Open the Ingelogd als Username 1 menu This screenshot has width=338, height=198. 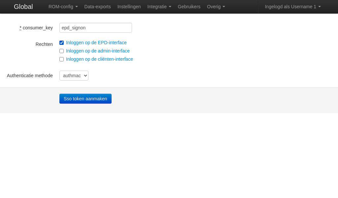point(292,7)
